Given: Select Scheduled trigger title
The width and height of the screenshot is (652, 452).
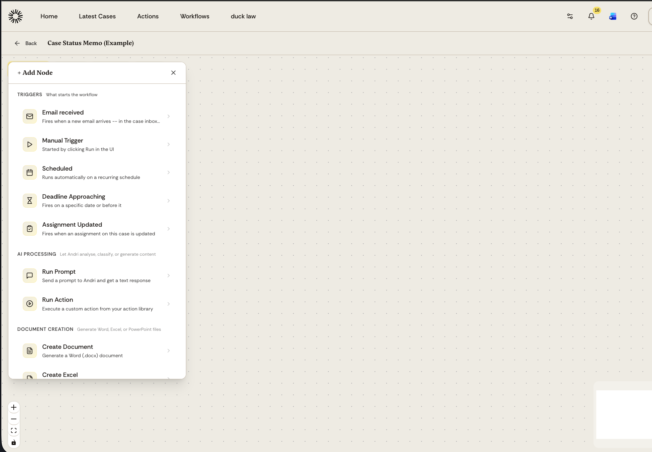Looking at the screenshot, I should 57,169.
